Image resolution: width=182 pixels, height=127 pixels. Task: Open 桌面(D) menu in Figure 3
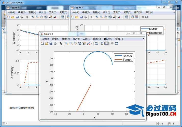97,39
